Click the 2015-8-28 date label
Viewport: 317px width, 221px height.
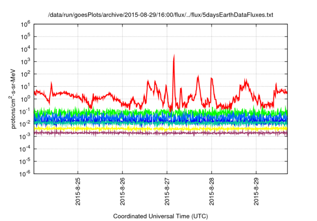point(211,191)
